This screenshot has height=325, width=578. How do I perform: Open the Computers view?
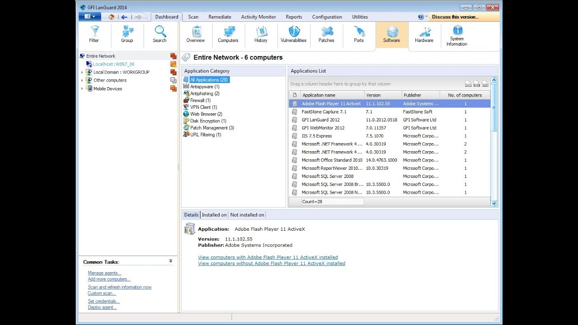click(228, 35)
